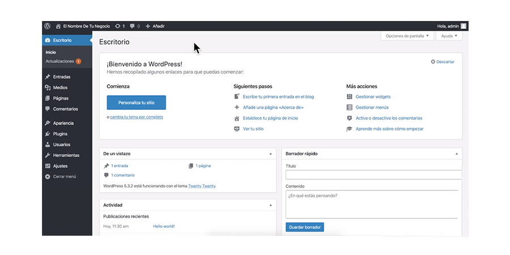Click Aprende más sobre cómo empezar link
Screen dimensions: 510x255
(x=390, y=129)
